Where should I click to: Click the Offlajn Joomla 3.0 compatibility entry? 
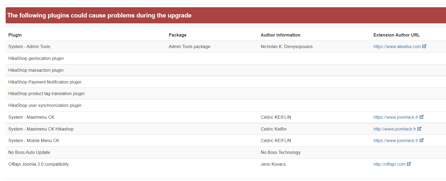(38, 164)
